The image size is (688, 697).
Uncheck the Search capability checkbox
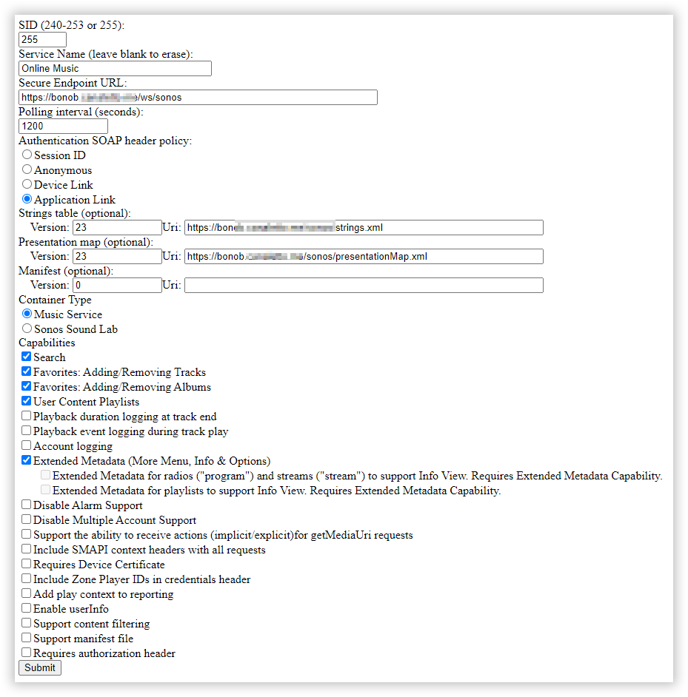click(x=27, y=357)
